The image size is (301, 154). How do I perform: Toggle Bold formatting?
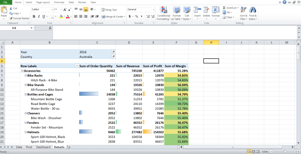coord(34,16)
